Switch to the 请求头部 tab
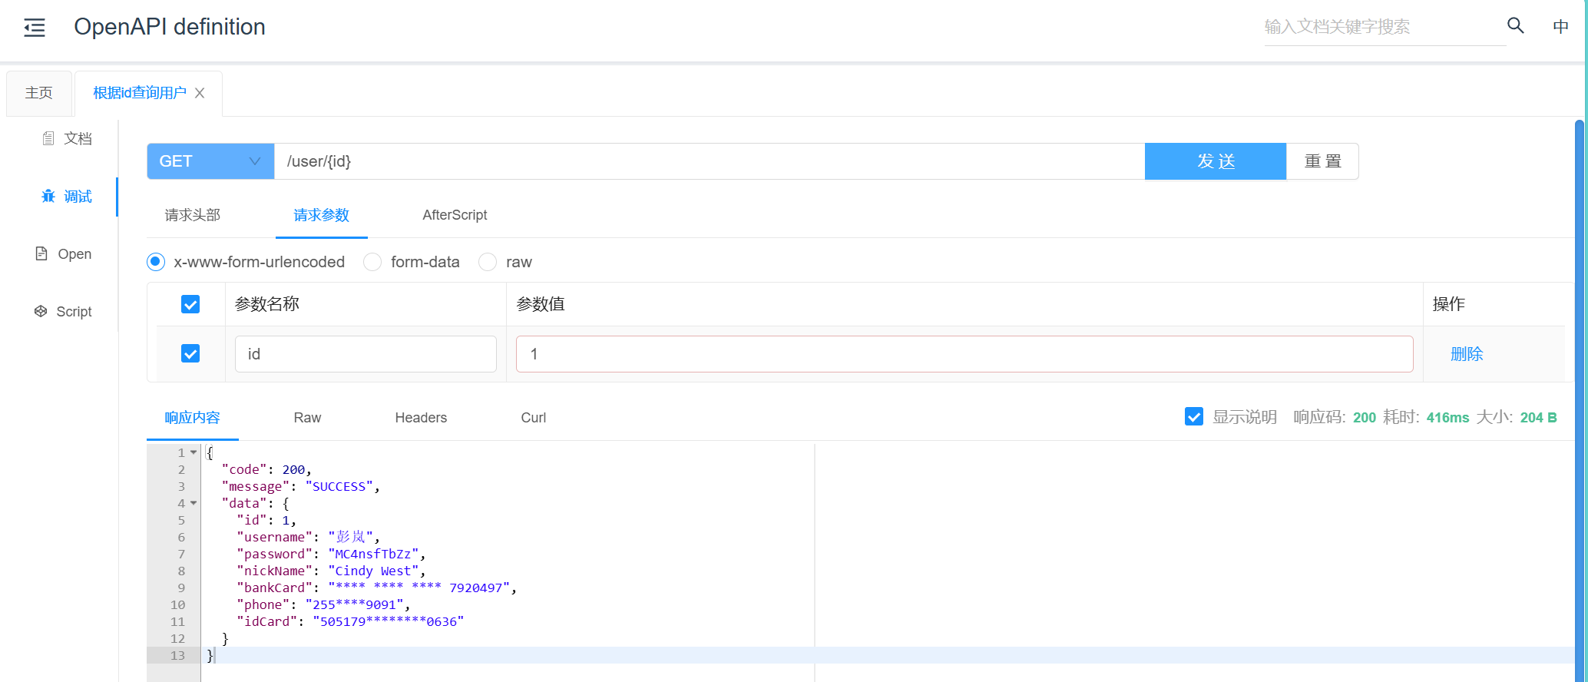 pyautogui.click(x=192, y=215)
